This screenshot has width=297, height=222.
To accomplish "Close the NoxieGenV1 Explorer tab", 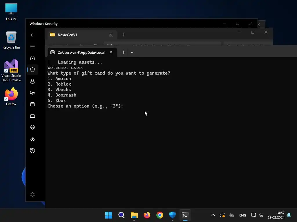I will tap(111, 35).
